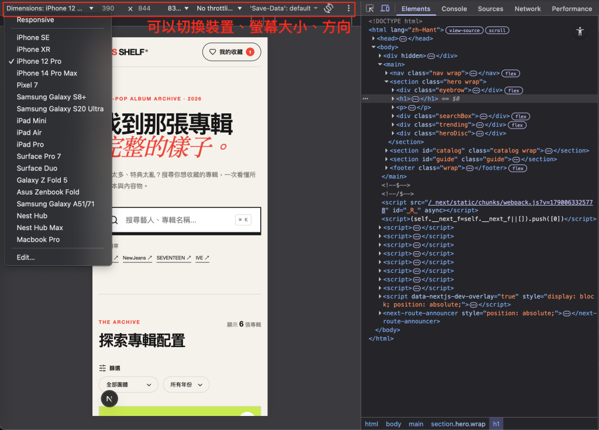
Task: Select the next-route-announcer element row
Action: [x=480, y=317]
